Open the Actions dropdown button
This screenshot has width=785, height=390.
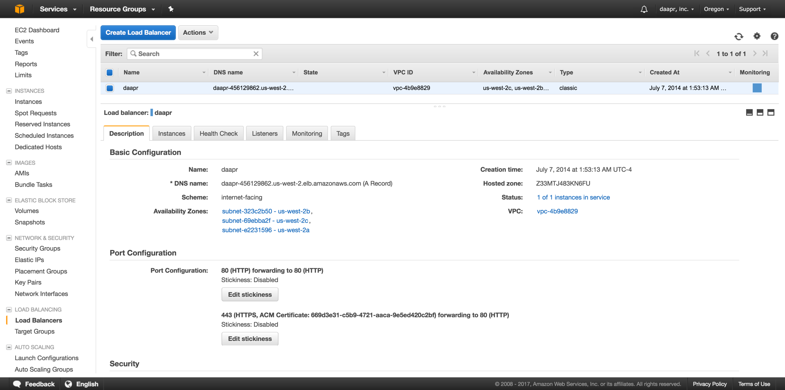[x=198, y=33]
